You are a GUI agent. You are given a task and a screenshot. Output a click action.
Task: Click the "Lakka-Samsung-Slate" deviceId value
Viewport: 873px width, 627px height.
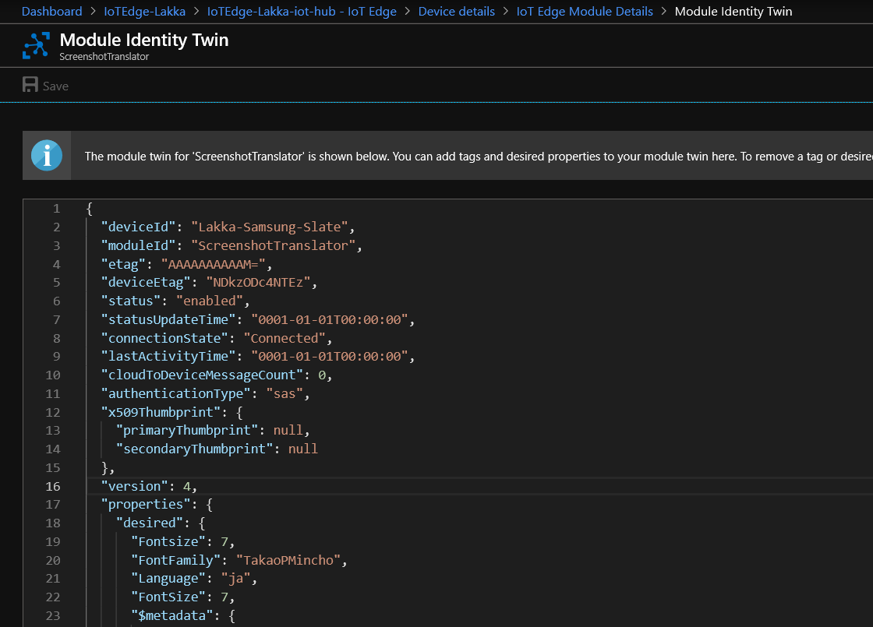(x=270, y=227)
